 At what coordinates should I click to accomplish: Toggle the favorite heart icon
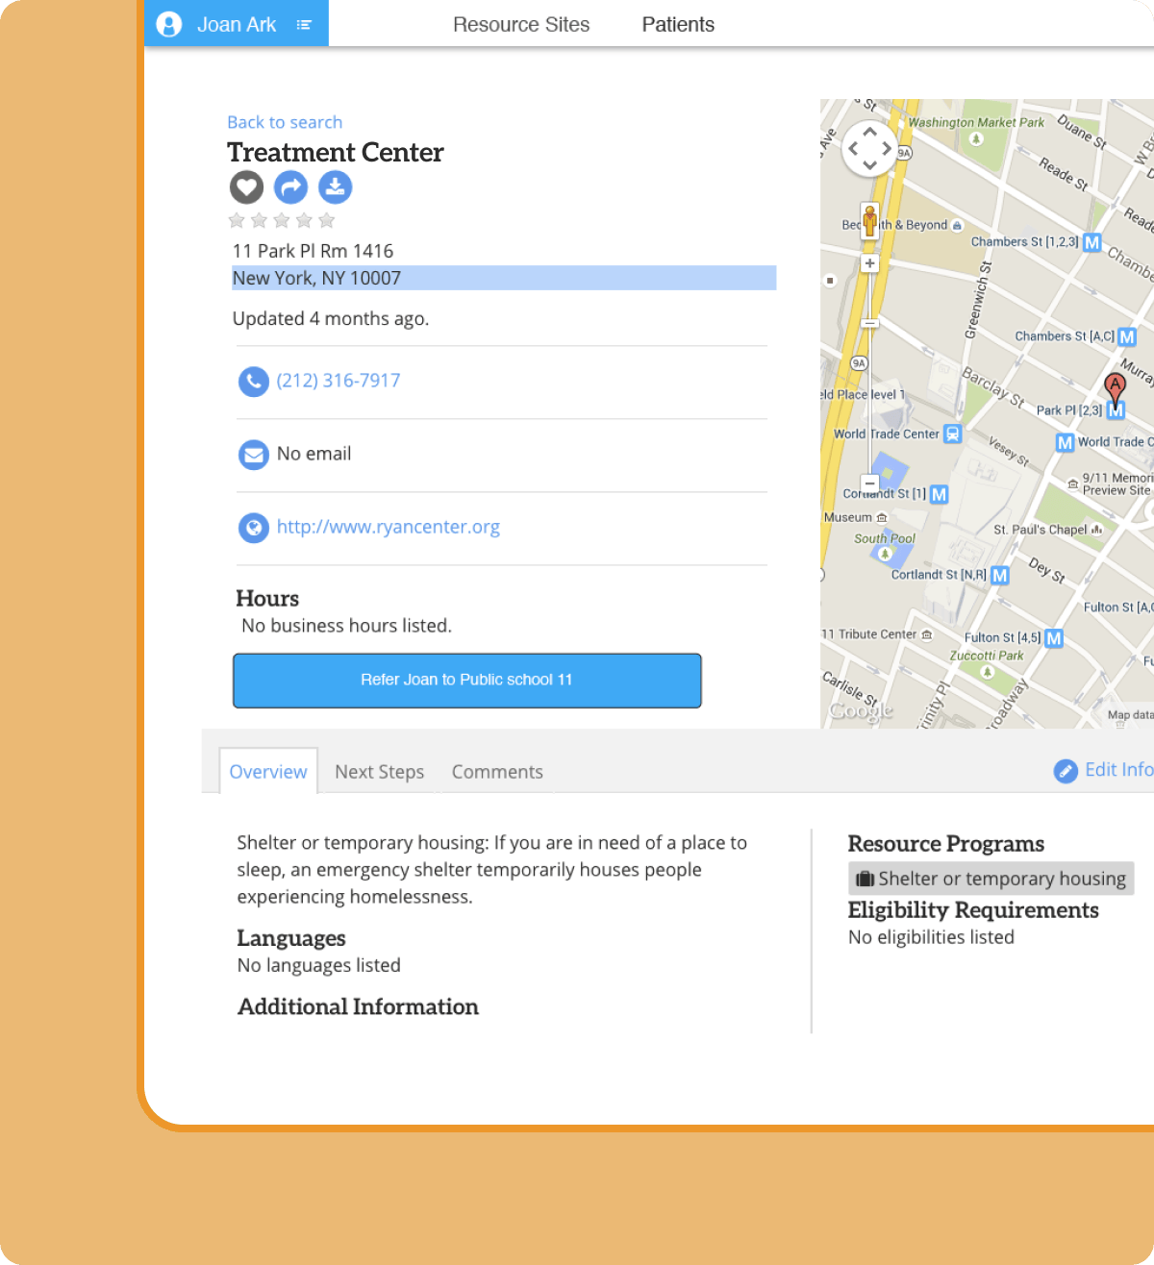(246, 187)
